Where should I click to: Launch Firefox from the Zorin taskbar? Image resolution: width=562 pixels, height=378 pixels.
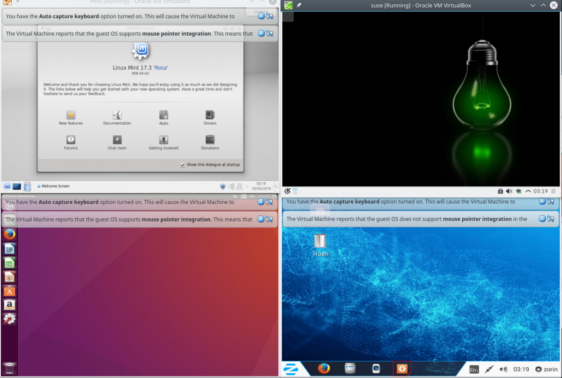click(324, 369)
